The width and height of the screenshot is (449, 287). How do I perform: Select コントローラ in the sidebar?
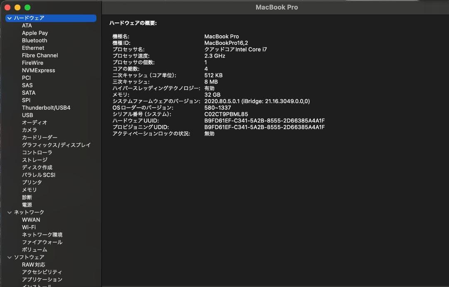37,152
